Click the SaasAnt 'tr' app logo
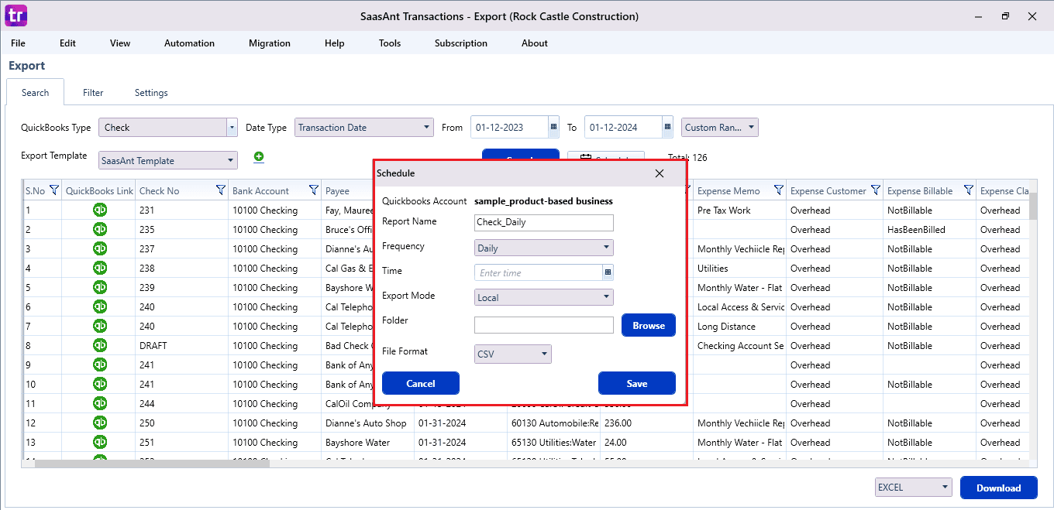This screenshot has width=1054, height=510. click(15, 15)
